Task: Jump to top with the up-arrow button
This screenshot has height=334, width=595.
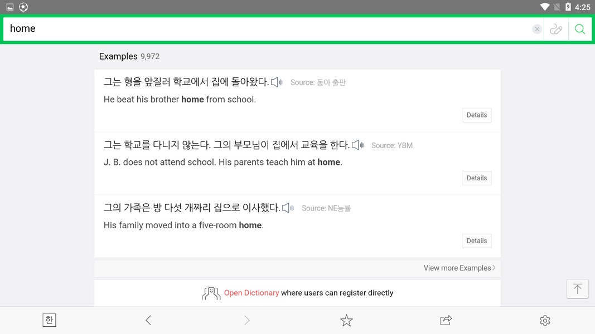Action: [x=577, y=289]
